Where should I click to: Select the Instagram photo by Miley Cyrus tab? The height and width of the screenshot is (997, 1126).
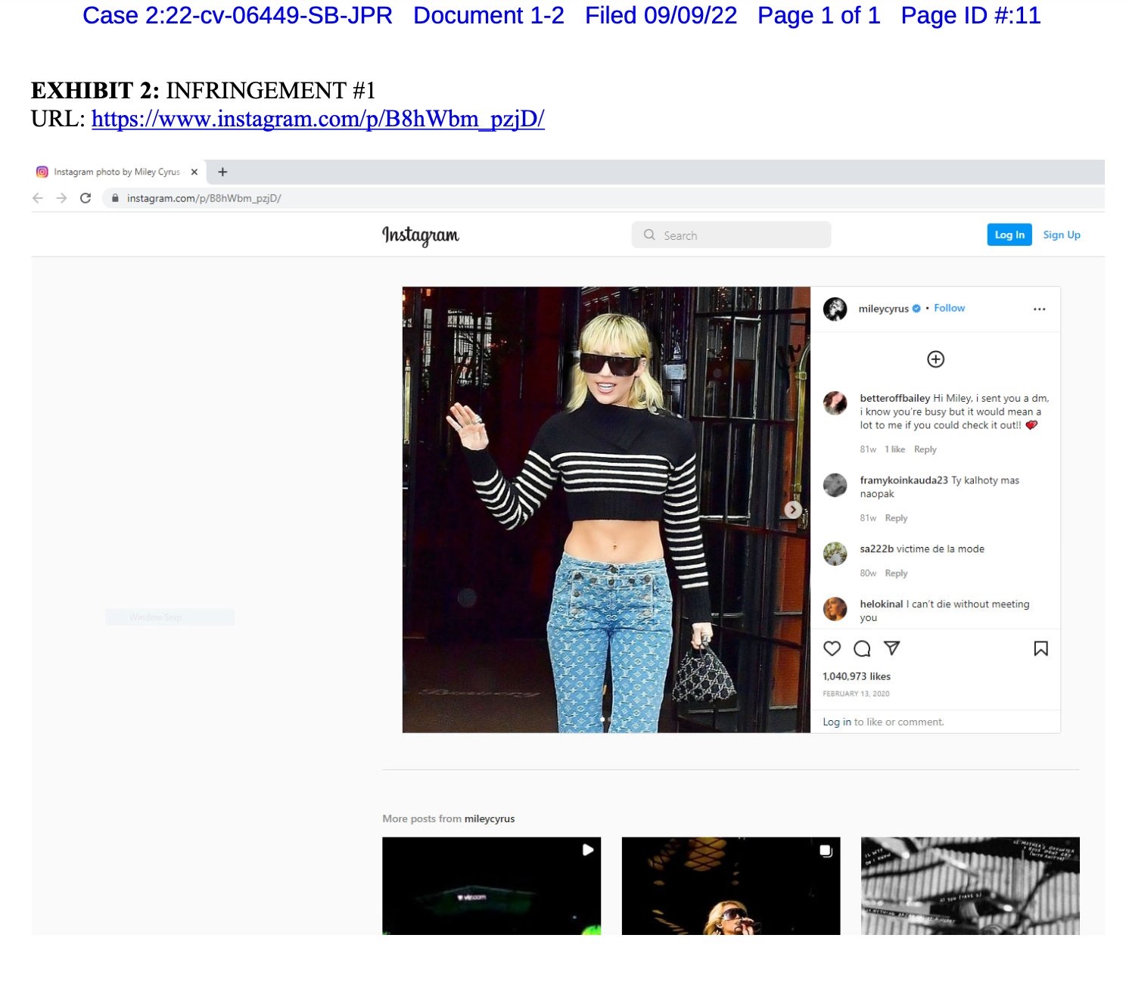point(114,172)
